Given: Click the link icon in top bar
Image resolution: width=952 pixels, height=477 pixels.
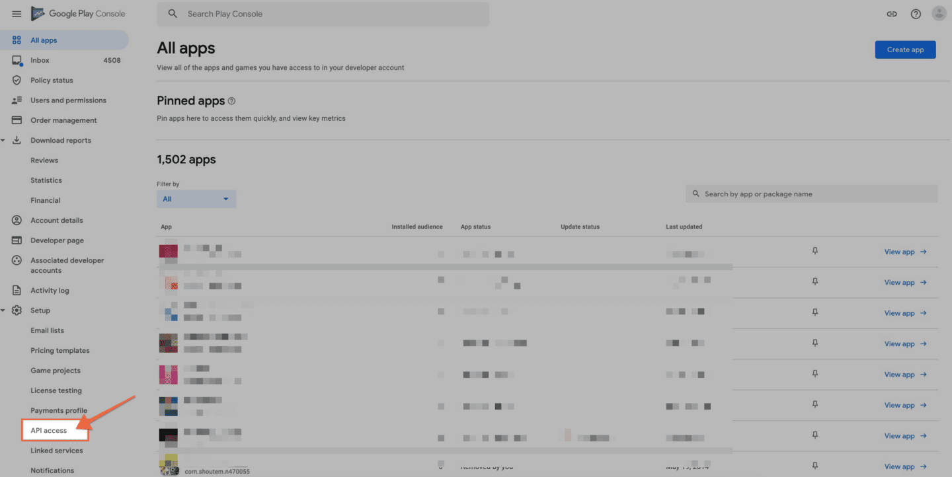Looking at the screenshot, I should point(892,14).
